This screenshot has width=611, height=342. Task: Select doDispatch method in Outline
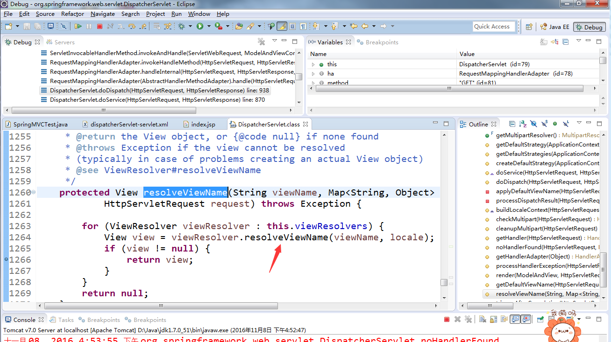(x=543, y=181)
